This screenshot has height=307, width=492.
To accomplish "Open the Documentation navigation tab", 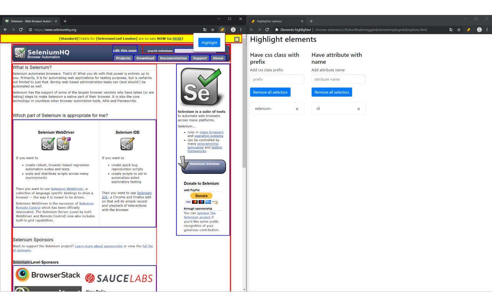I will click(173, 58).
